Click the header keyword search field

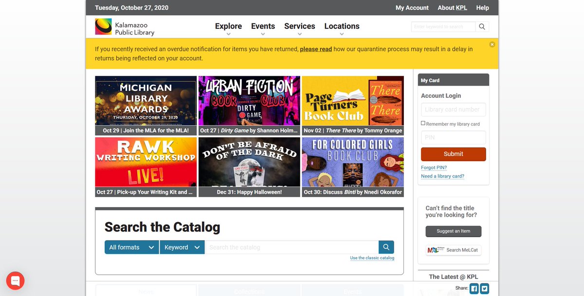pos(443,27)
